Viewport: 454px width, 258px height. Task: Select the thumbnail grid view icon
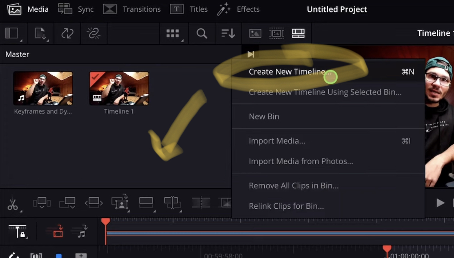point(173,33)
